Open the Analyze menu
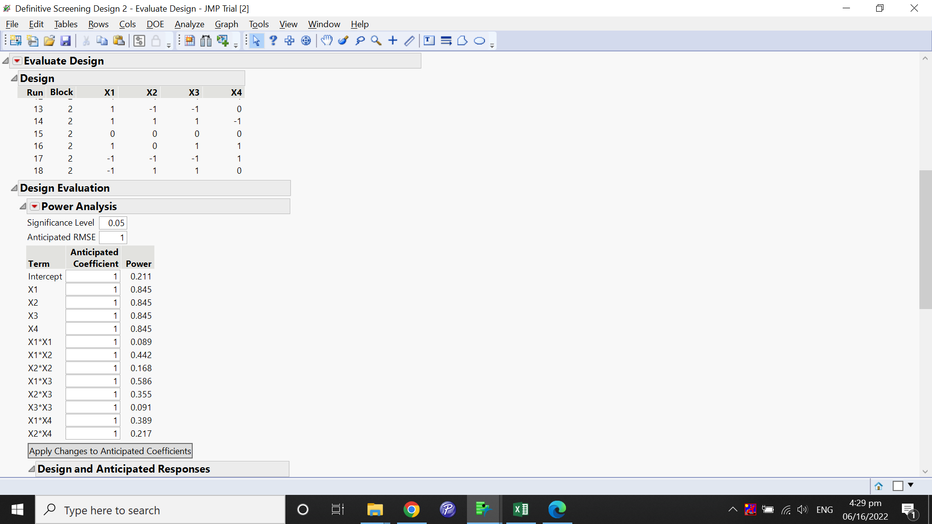The image size is (932, 524). point(189,24)
